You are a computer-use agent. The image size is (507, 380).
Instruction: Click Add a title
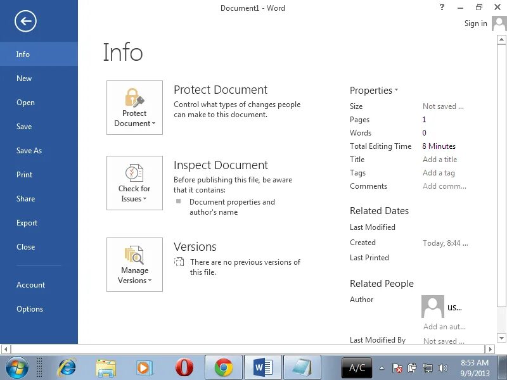click(440, 159)
